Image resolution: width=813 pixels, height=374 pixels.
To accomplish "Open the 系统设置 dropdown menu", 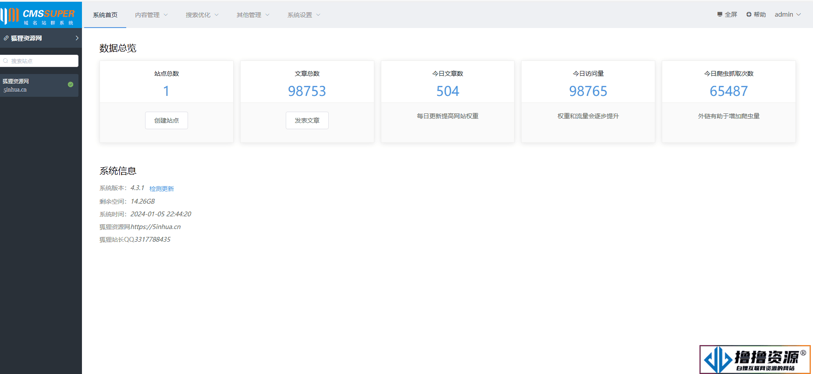I will 304,15.
